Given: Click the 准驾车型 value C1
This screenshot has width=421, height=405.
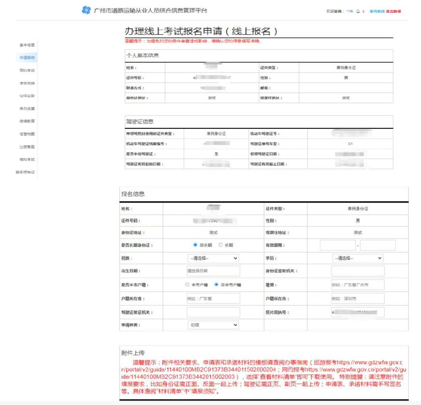Looking at the screenshot, I should click(350, 144).
